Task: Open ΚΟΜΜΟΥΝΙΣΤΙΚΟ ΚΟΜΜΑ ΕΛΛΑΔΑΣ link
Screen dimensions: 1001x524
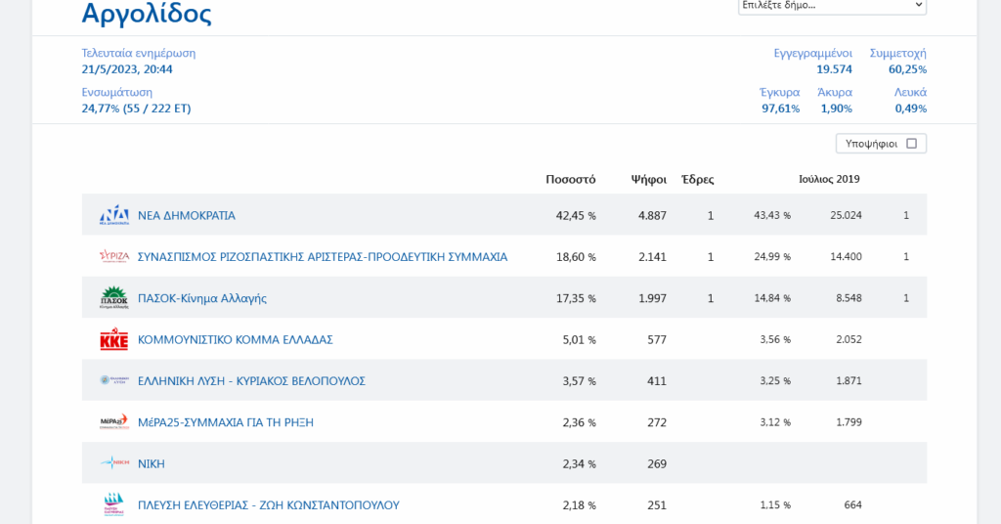Action: (236, 339)
